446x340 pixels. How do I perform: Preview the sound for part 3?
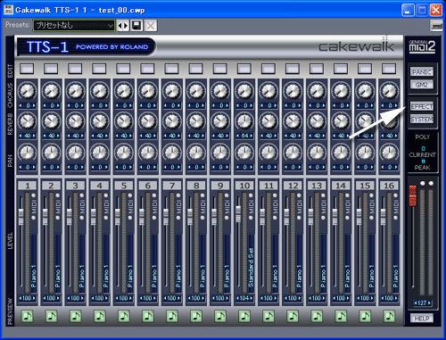pos(75,316)
